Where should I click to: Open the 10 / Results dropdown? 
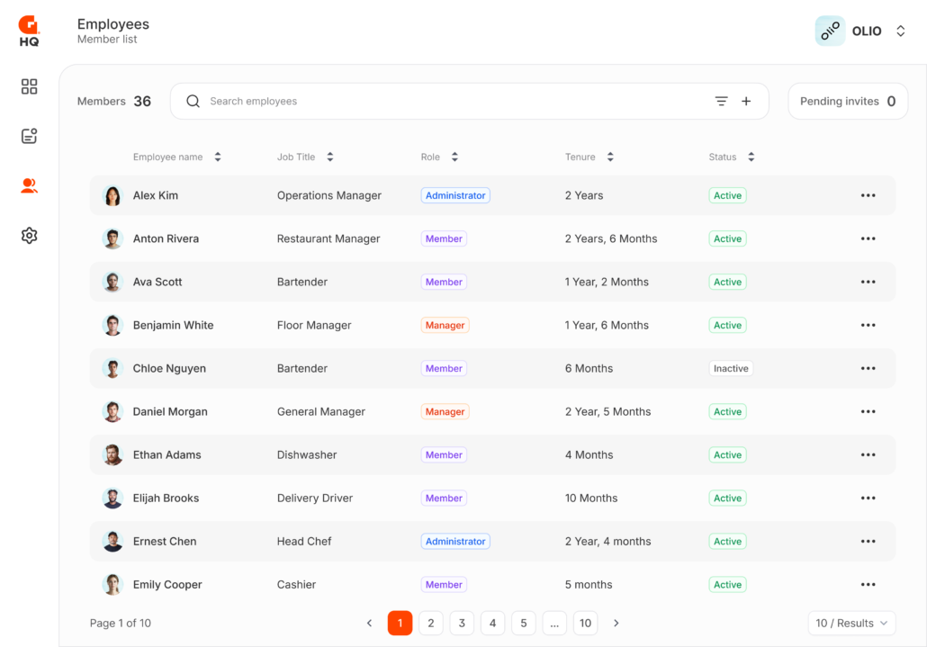851,623
